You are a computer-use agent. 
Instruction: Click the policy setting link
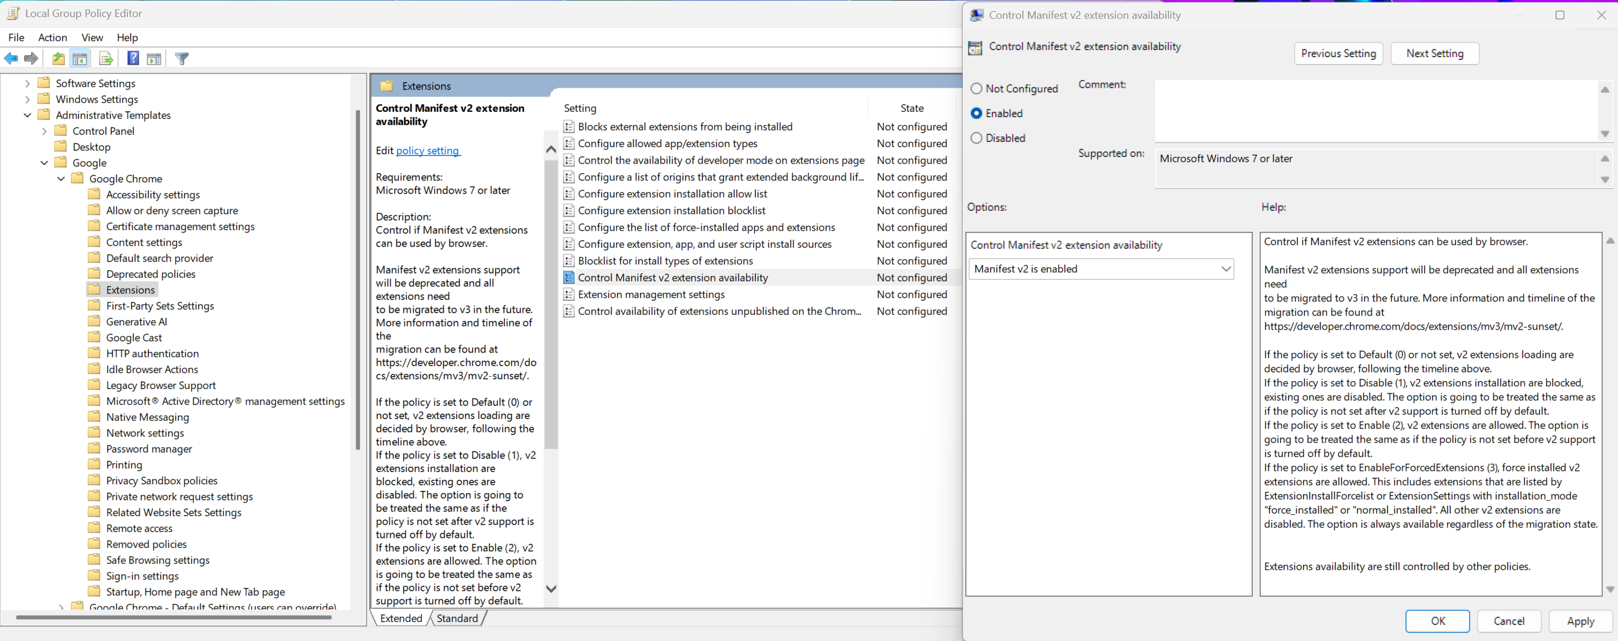428,151
